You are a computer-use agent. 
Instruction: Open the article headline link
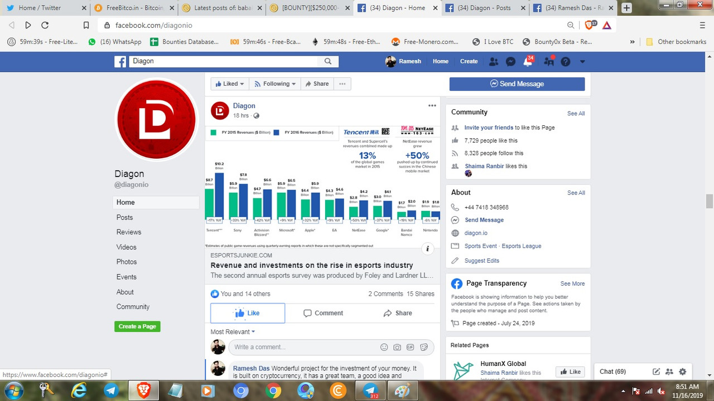click(x=312, y=265)
